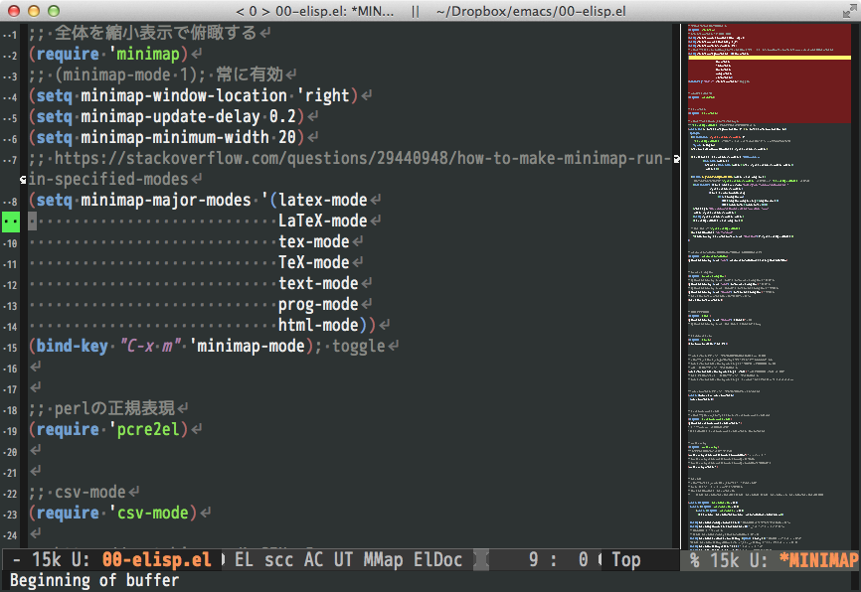Click the "C-x m" string on line 15
The width and height of the screenshot is (861, 592).
click(x=150, y=347)
